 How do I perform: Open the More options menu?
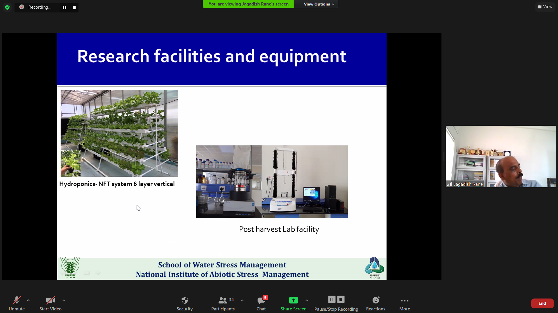pos(405,303)
